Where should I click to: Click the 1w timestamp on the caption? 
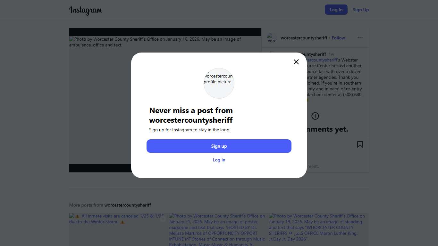(331, 54)
